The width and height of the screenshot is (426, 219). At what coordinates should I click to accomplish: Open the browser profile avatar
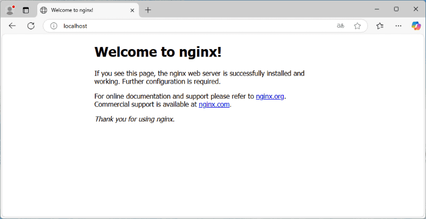point(10,10)
